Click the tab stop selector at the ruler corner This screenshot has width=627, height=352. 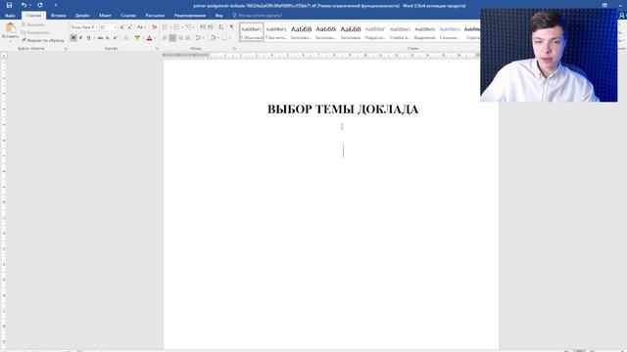coord(4,56)
